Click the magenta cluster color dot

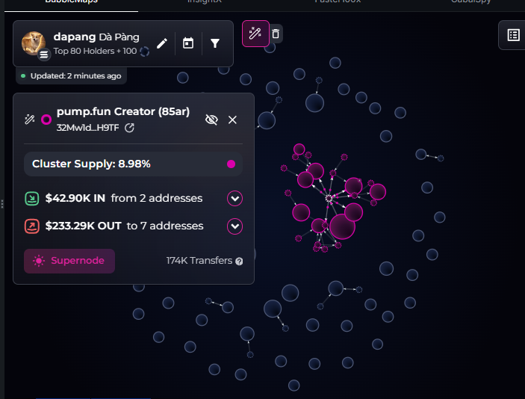click(231, 164)
